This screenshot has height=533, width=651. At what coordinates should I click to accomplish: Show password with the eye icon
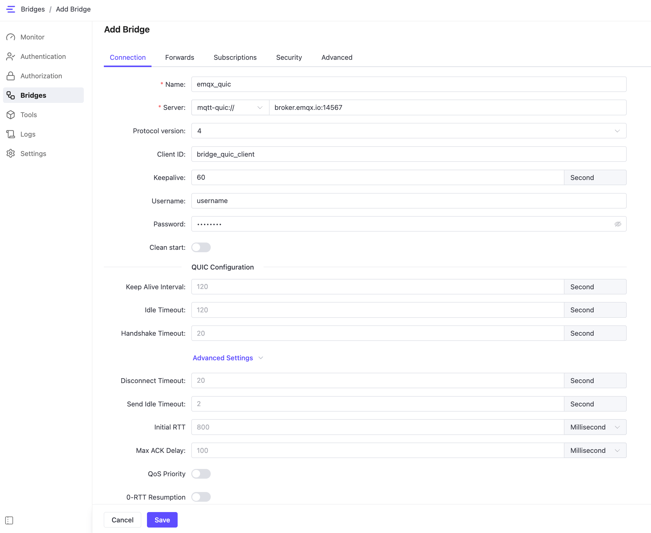click(618, 224)
